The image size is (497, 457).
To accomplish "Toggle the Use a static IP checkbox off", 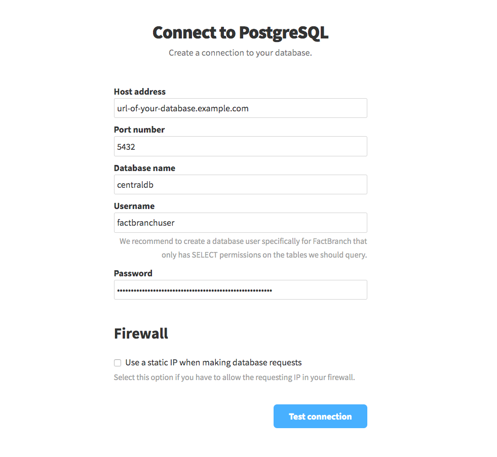I will point(117,362).
